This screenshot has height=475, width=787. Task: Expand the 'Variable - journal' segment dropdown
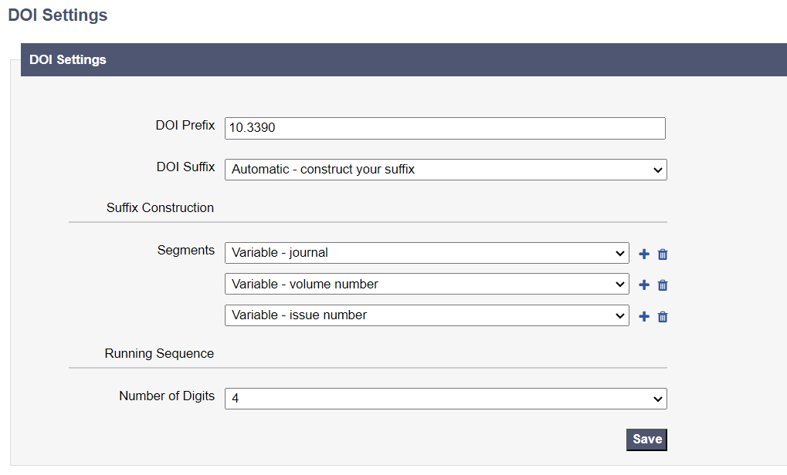coord(426,253)
